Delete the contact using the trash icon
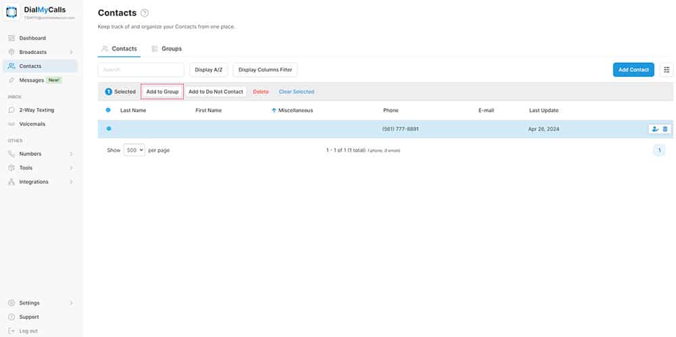676x337 pixels. 665,129
